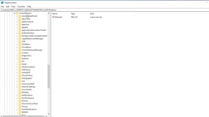Select the Notifications key
Screen dimensions: 209x117
pos(27,95)
